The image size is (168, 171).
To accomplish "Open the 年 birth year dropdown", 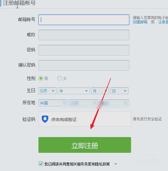I will 74,91.
